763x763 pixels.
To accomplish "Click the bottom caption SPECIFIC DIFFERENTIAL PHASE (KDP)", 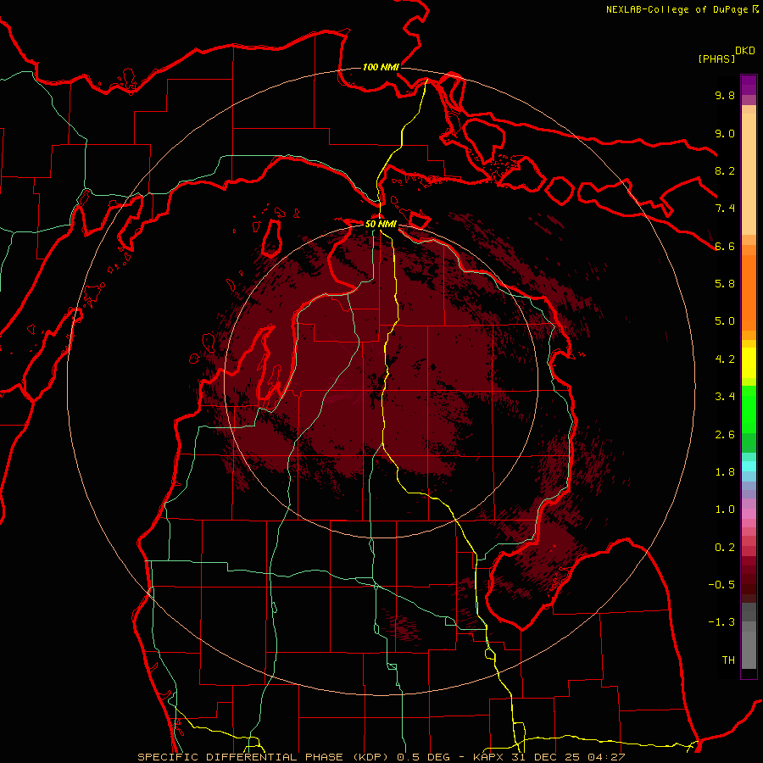I will click(x=265, y=757).
